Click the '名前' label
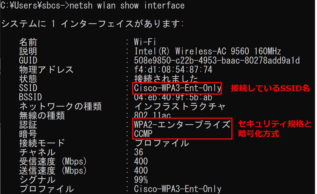This screenshot has height=194, width=317. pos(28,42)
